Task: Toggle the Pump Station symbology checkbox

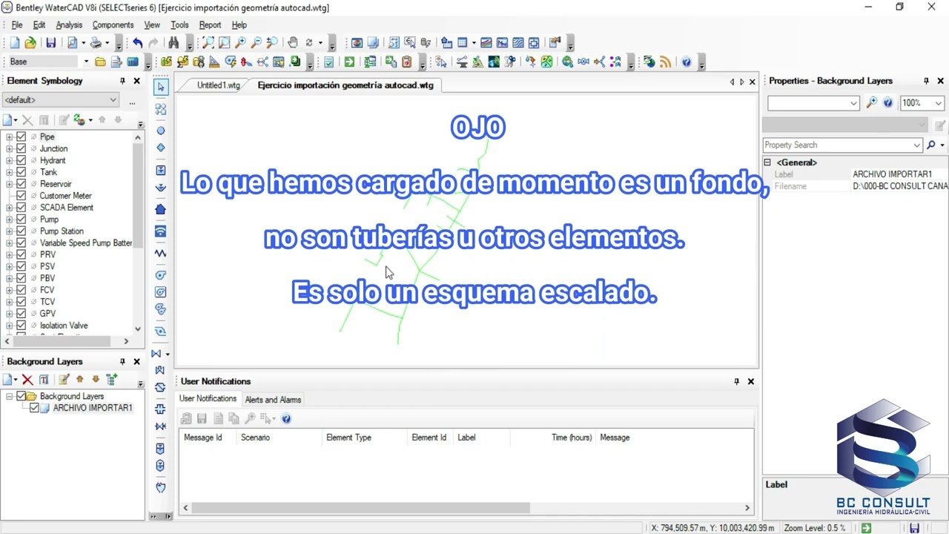Action: [22, 231]
